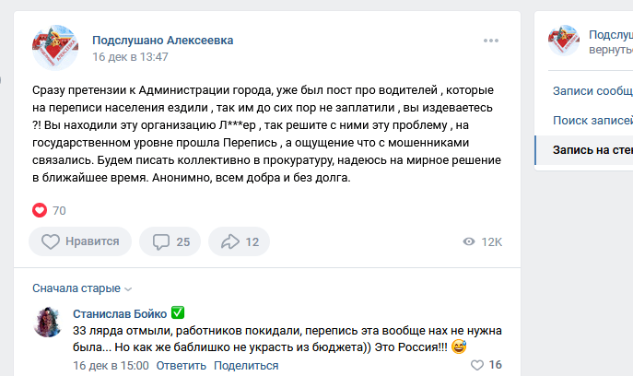Open comments via the speech bubble button
Screen dimensions: 633x376
[x=171, y=241]
